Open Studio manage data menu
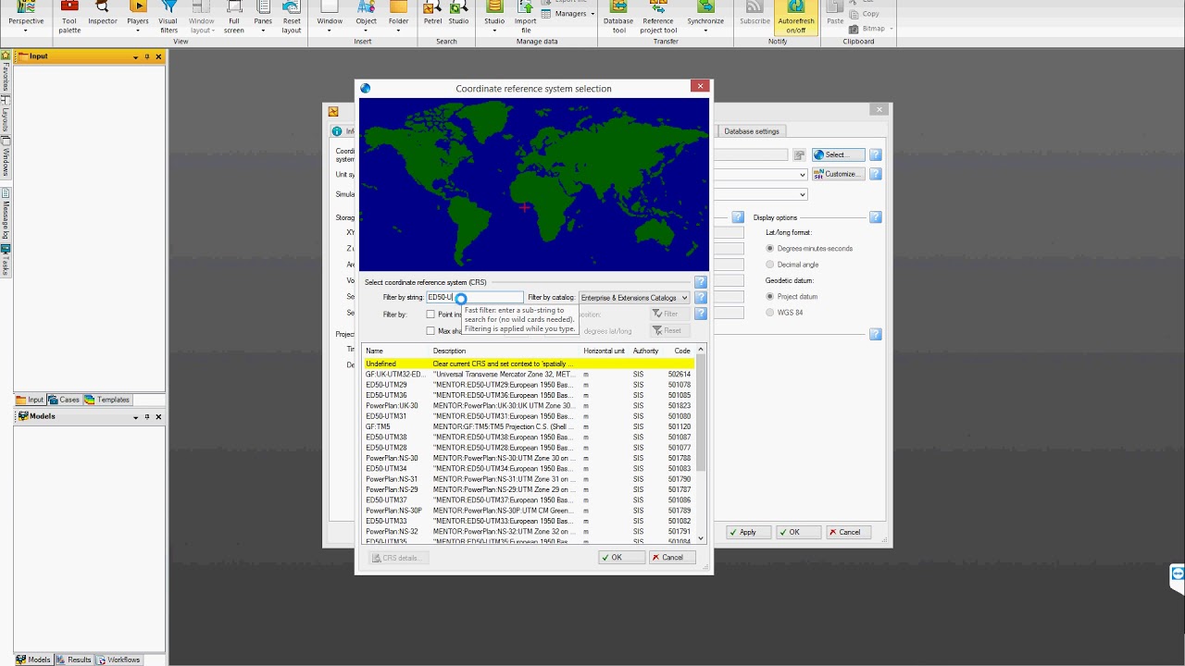 click(494, 17)
